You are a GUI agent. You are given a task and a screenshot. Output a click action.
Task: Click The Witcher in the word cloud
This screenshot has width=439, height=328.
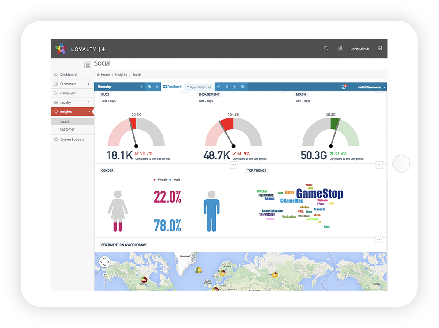pos(267,214)
